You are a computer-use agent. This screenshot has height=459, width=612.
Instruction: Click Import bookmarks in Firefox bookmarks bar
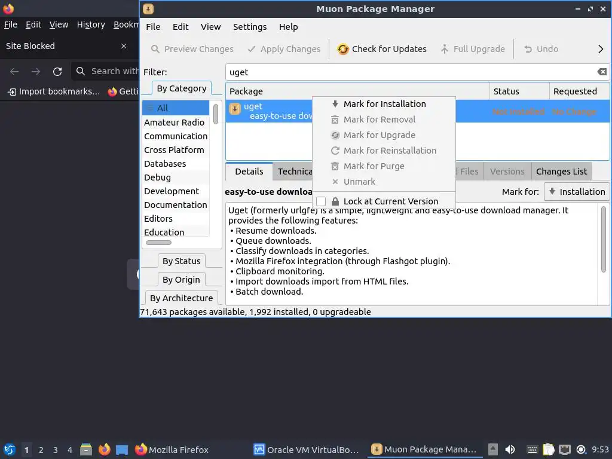[54, 91]
